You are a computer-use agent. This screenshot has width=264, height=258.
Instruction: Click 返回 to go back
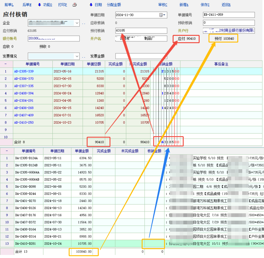[x=226, y=5]
